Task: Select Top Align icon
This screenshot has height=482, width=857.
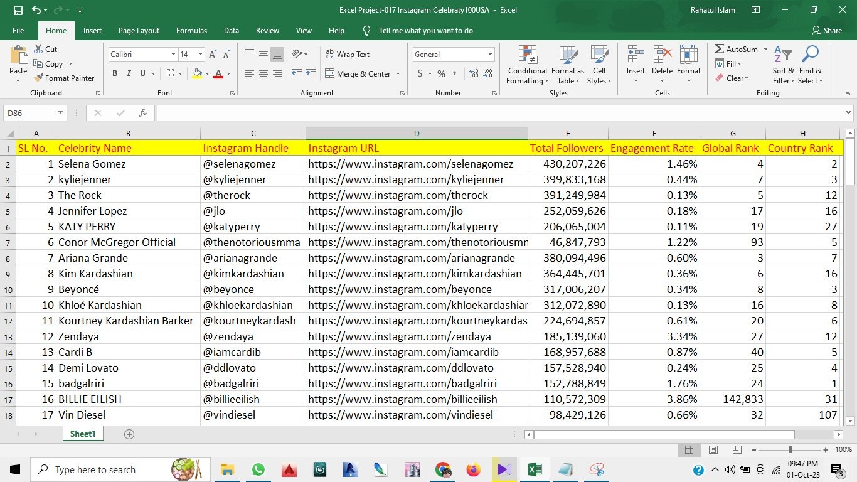Action: tap(250, 54)
